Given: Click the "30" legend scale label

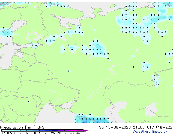Looking at the screenshot, I should point(59,133).
